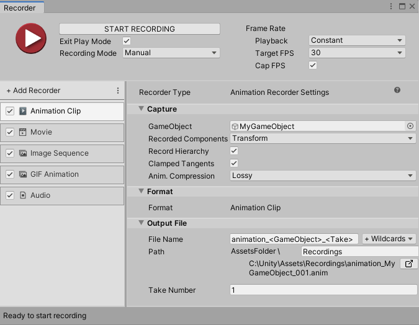Toggle the Cap FPS checkbox
The width and height of the screenshot is (419, 325).
click(313, 65)
